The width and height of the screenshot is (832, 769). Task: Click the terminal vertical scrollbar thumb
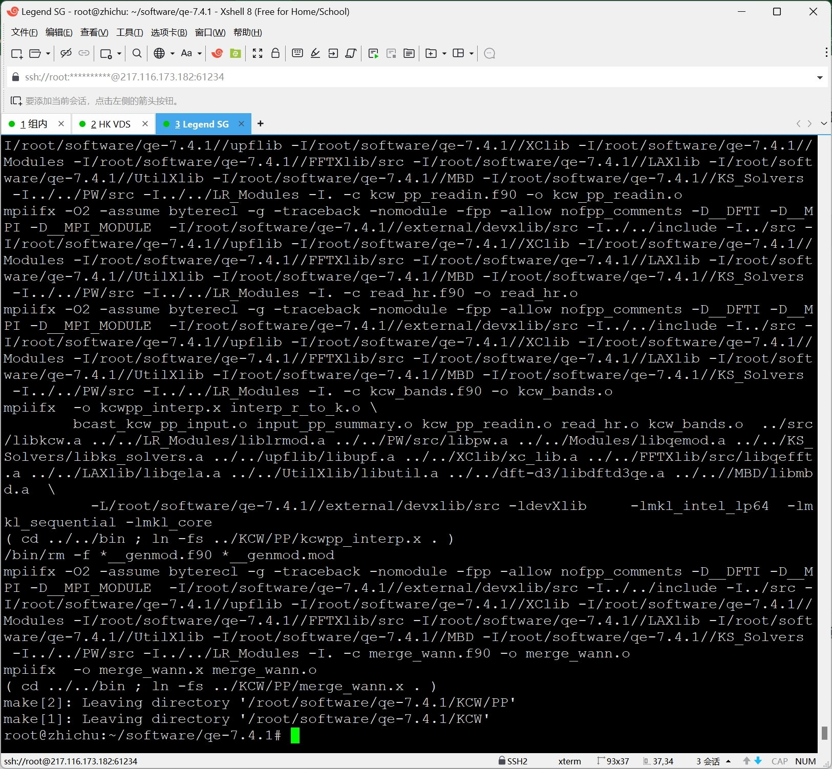[x=824, y=733]
